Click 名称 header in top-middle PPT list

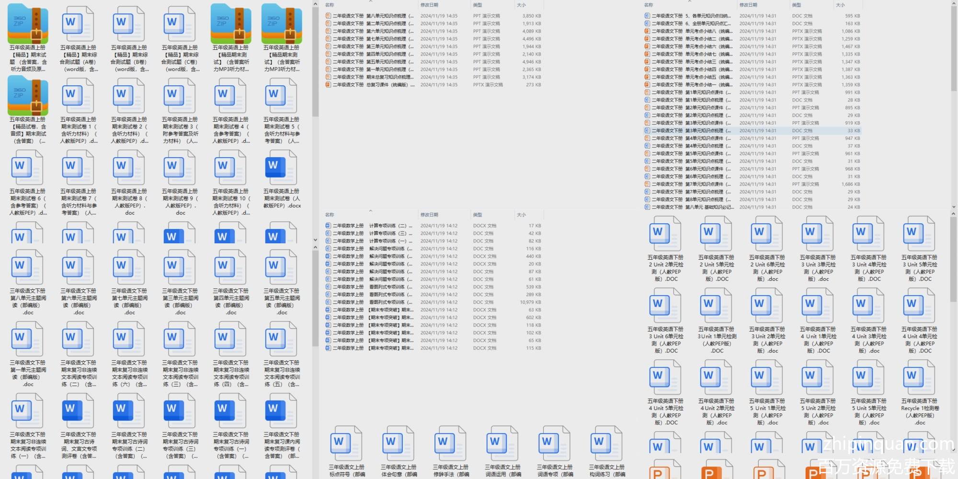(330, 5)
